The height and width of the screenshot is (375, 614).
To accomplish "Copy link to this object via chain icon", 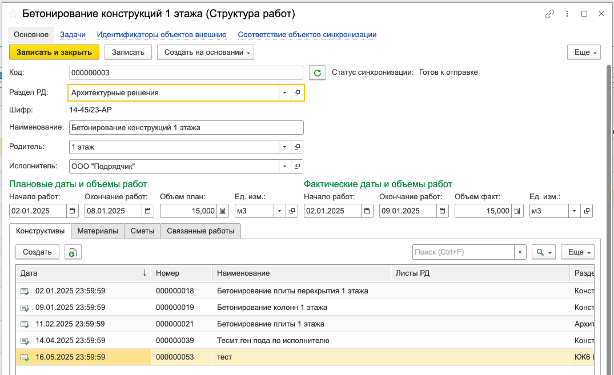I will tap(550, 14).
